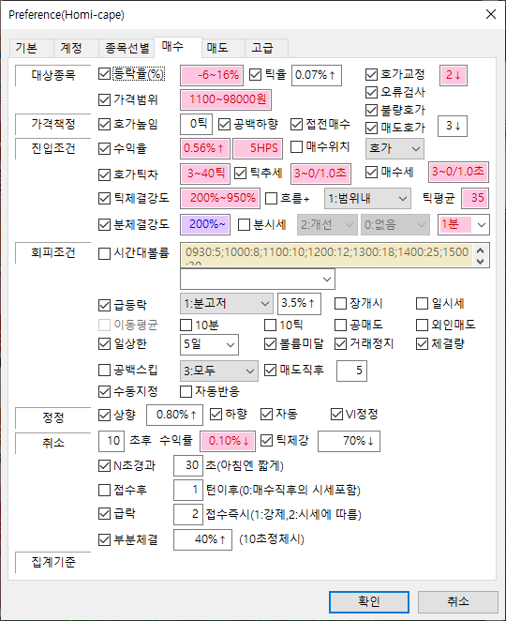The height and width of the screenshot is (621, 506).
Task: Click the N초경과 30 field
Action: click(x=188, y=465)
